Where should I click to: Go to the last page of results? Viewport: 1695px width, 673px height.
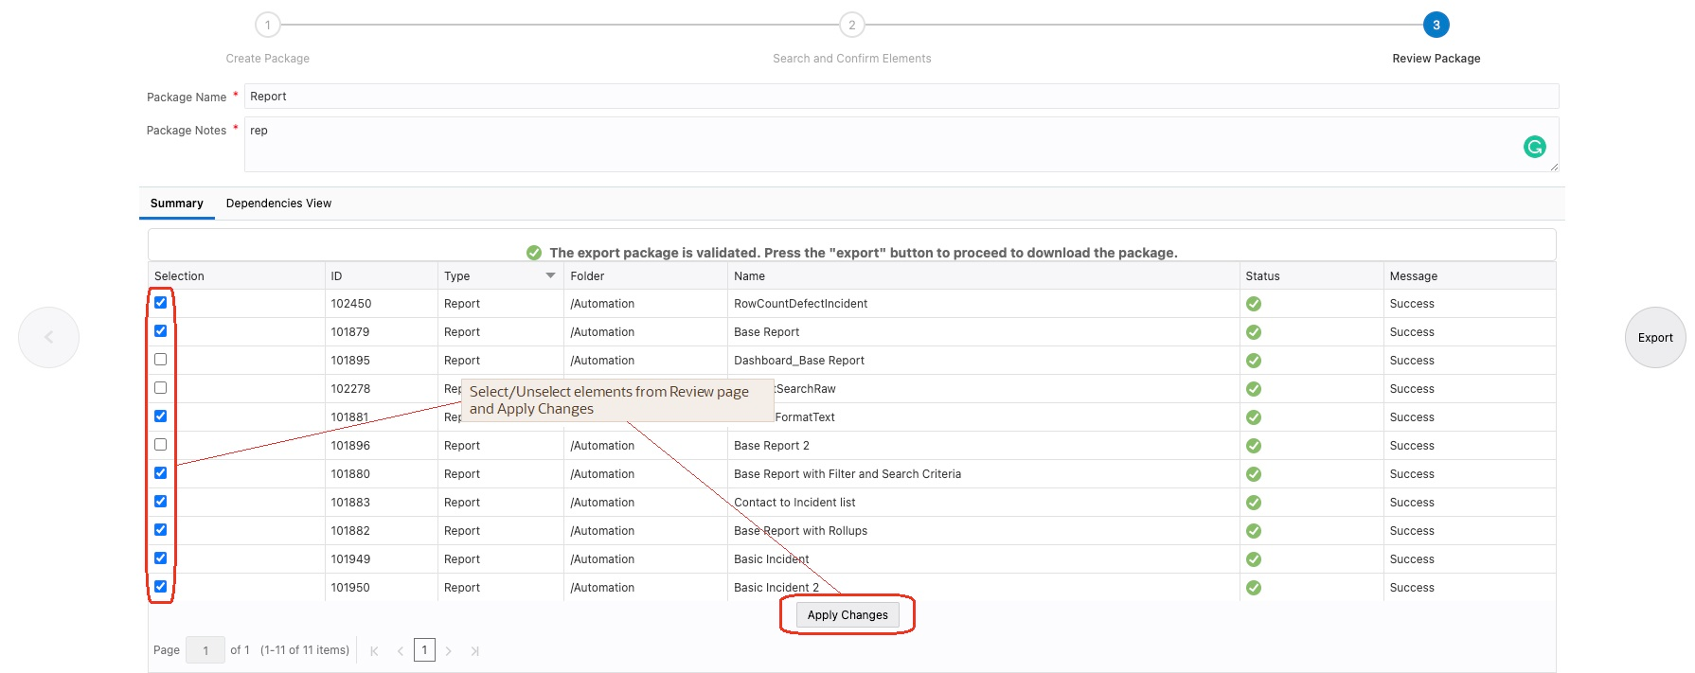[x=474, y=651]
